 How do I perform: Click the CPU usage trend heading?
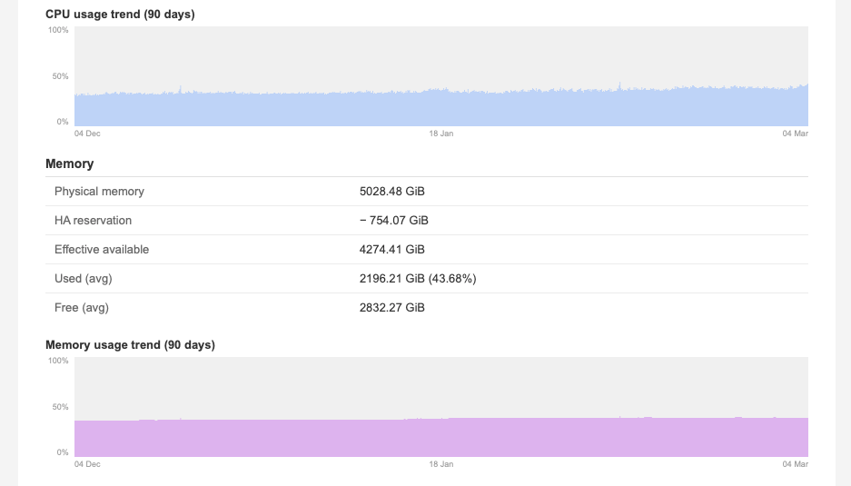(120, 15)
